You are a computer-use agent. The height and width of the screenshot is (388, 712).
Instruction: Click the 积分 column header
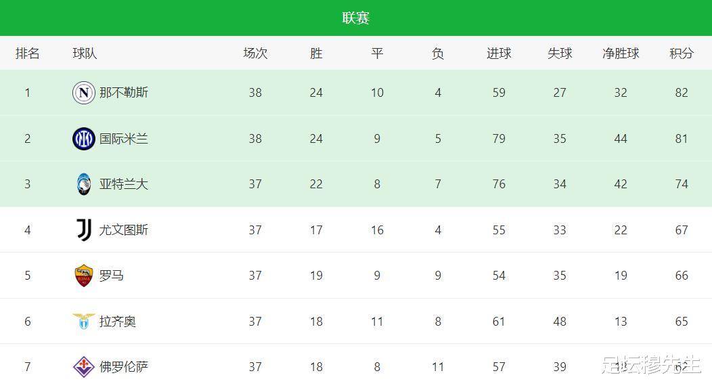click(x=682, y=53)
